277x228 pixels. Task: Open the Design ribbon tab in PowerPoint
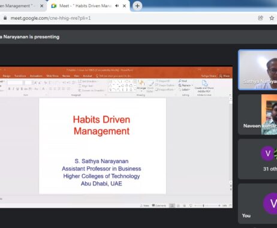(7, 76)
